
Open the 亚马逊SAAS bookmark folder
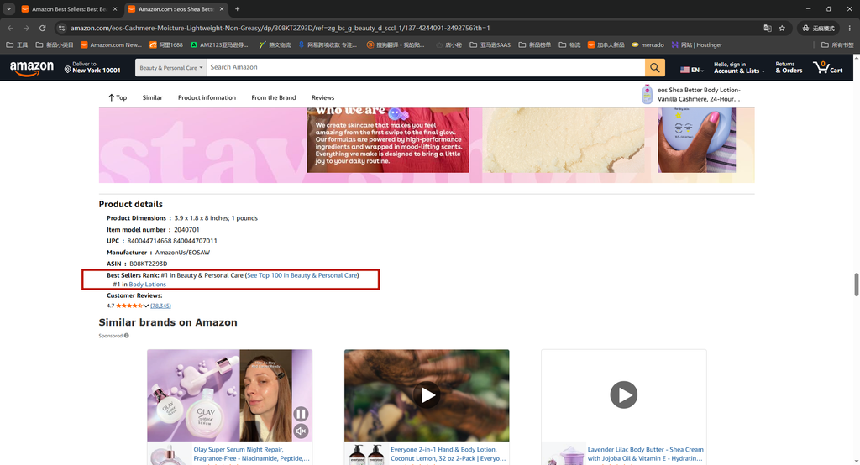pyautogui.click(x=490, y=45)
